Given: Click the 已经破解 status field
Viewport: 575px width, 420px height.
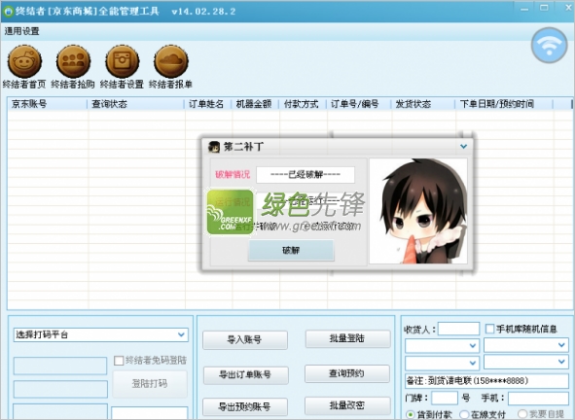Looking at the screenshot, I should (x=305, y=174).
